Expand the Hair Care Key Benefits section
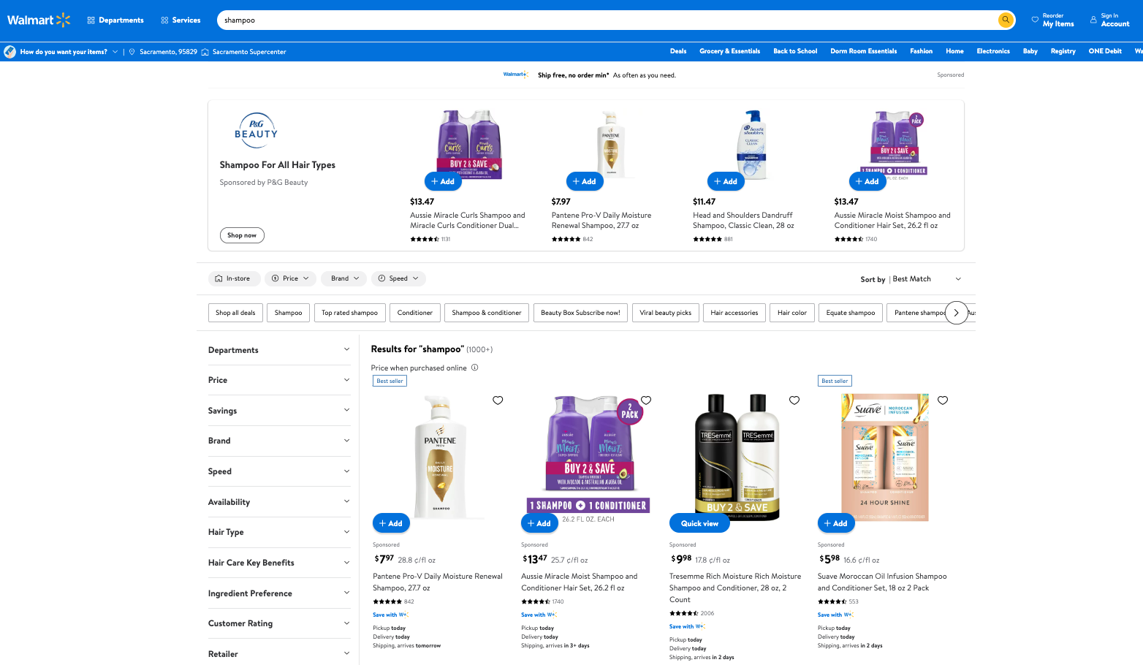1143x665 pixels. (x=279, y=563)
